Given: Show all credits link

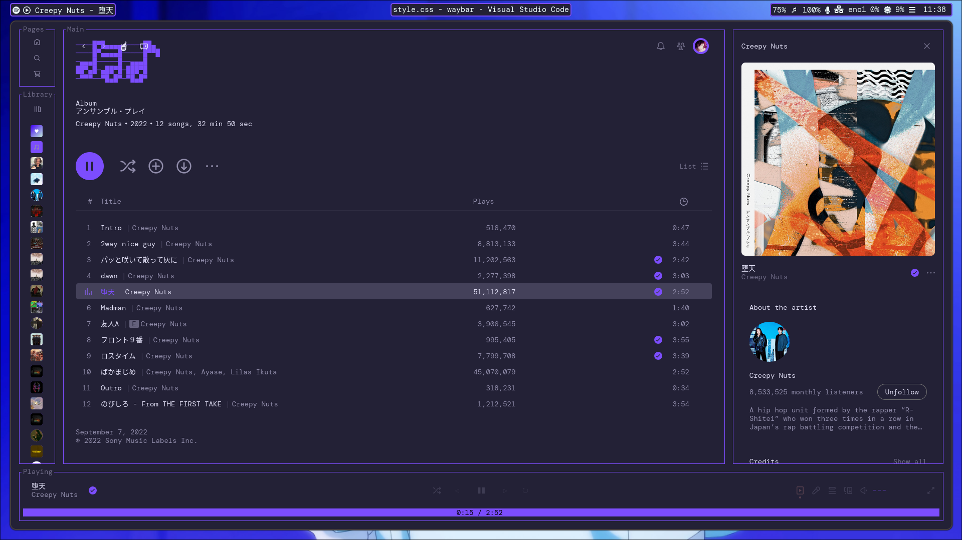Looking at the screenshot, I should [x=909, y=461].
